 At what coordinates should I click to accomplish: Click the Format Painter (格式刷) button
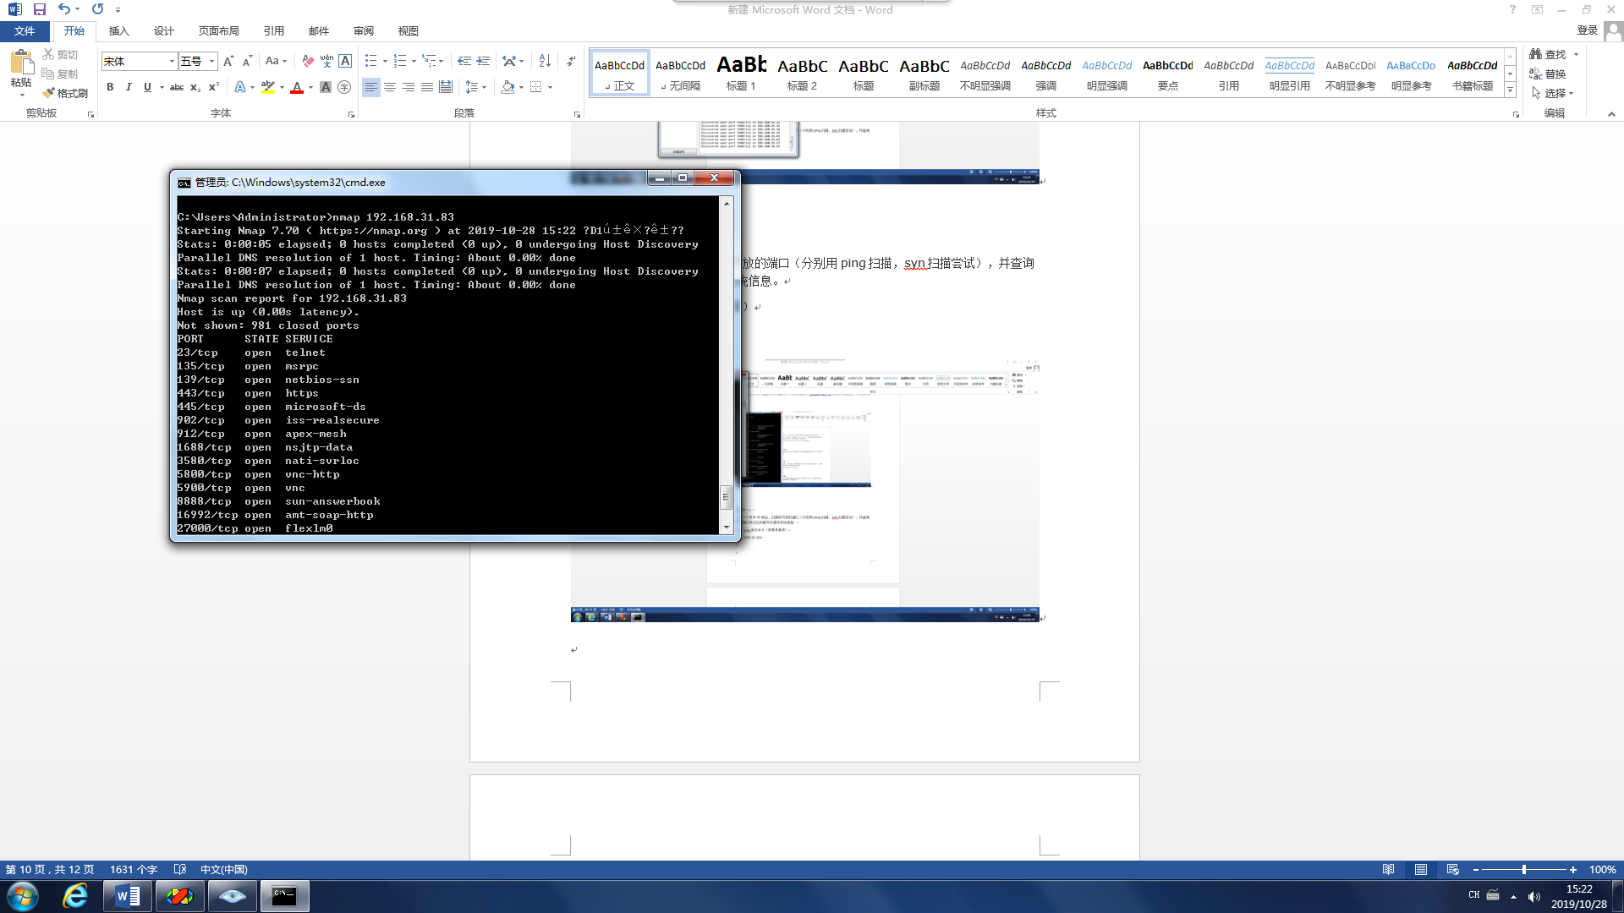pos(66,93)
